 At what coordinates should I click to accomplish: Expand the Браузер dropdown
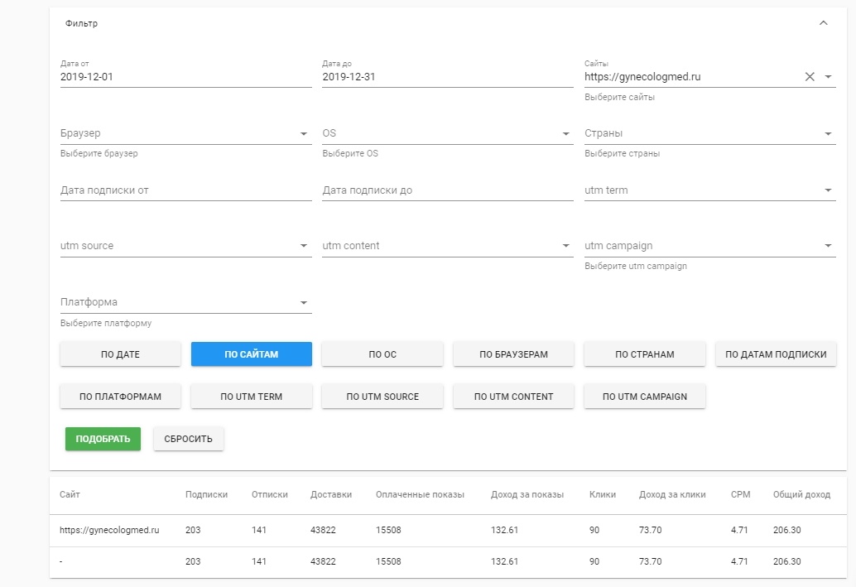(304, 133)
